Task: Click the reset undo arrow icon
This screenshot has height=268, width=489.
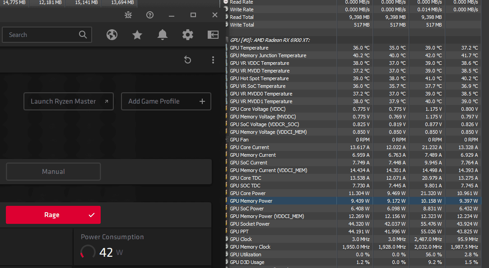Action: point(187,60)
